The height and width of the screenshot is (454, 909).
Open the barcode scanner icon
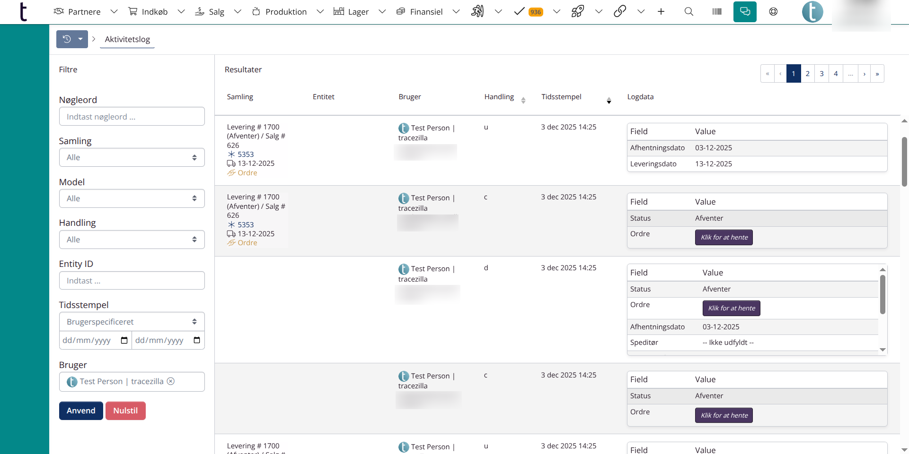pyautogui.click(x=717, y=12)
